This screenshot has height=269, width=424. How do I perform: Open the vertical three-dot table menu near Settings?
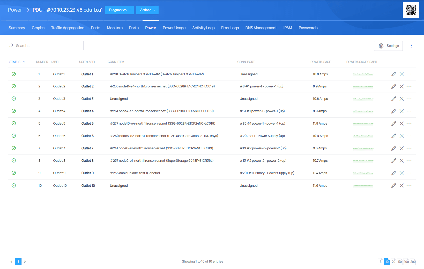(412, 46)
